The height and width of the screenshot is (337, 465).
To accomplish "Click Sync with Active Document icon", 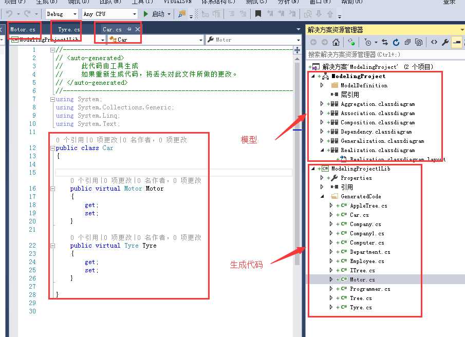I will (385, 43).
